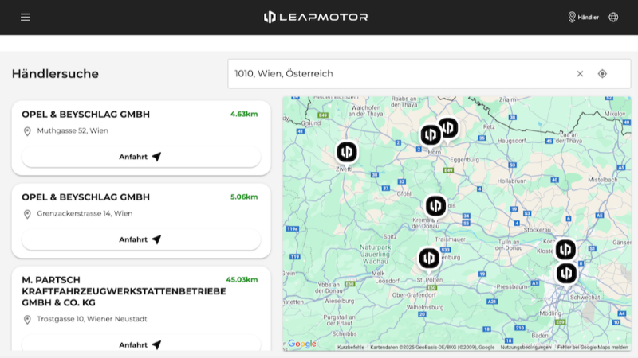Click Fehler bei Google Maps melden

(593, 348)
